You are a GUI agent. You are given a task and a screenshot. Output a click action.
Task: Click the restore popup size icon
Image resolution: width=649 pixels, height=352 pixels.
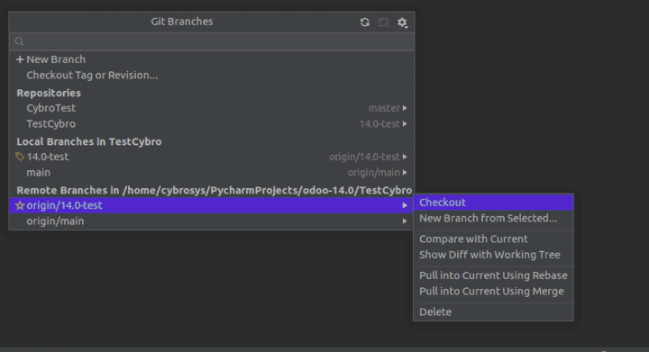click(x=384, y=23)
